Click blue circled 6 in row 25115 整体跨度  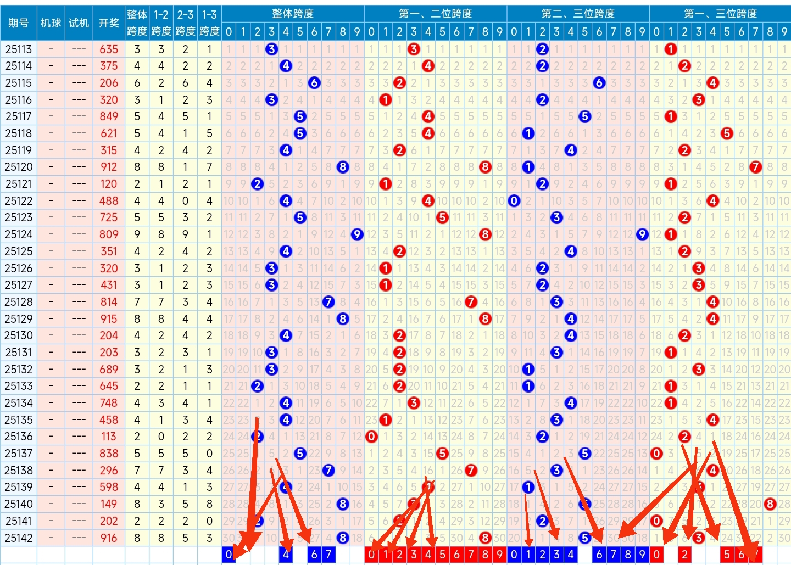[x=314, y=83]
